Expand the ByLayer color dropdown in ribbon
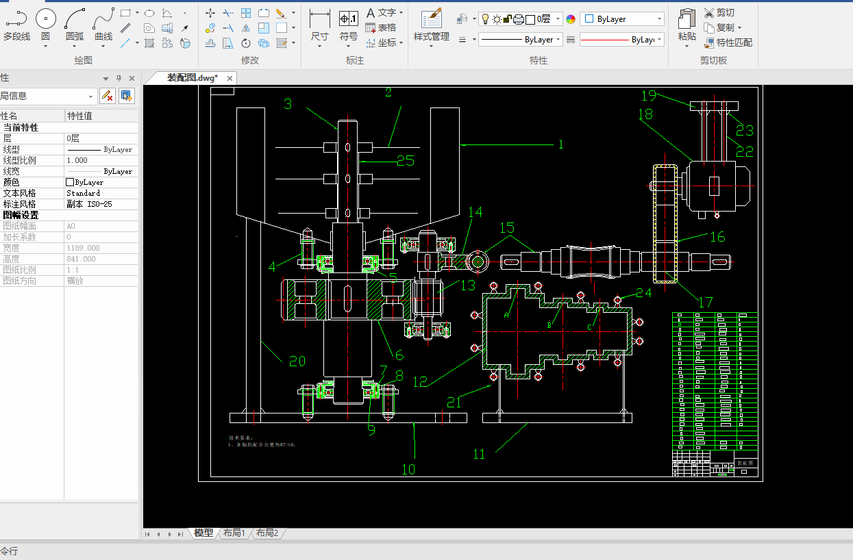The width and height of the screenshot is (853, 560). coord(659,19)
